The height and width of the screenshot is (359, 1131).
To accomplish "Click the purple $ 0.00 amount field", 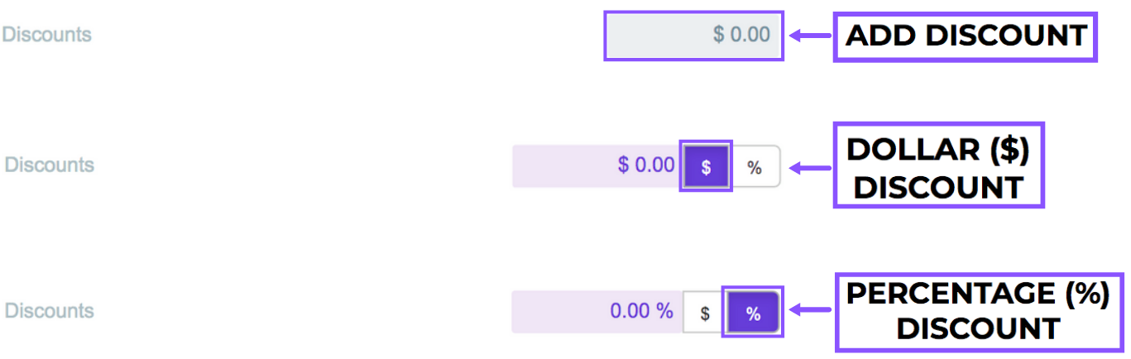I will [x=596, y=165].
